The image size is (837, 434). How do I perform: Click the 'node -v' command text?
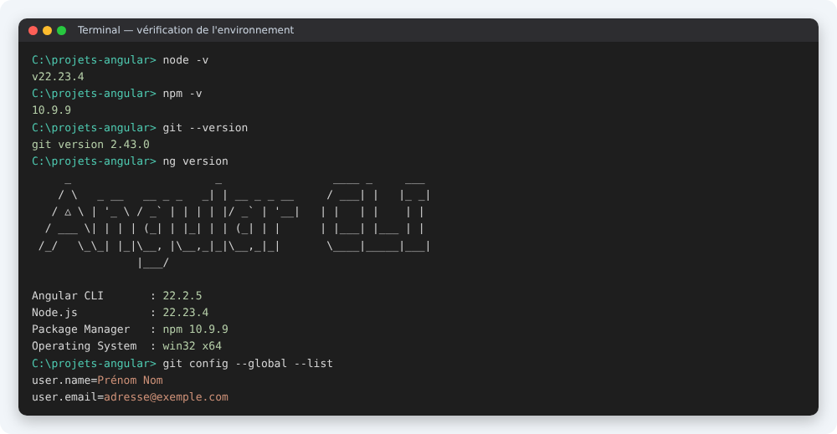[186, 60]
